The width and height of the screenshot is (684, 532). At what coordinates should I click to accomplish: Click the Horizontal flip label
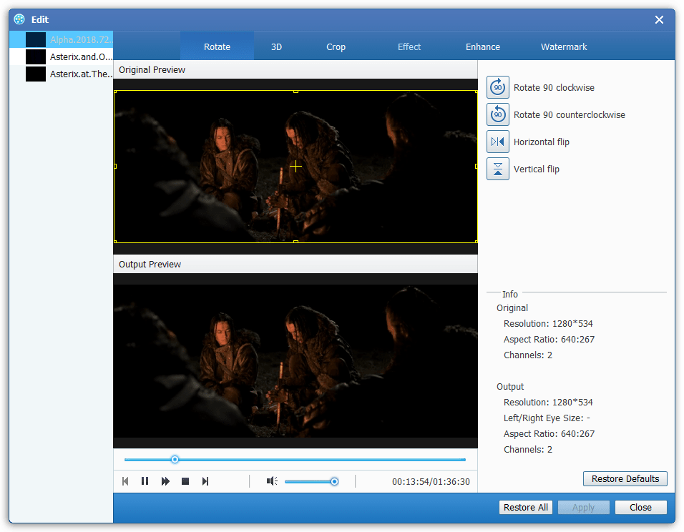point(542,142)
